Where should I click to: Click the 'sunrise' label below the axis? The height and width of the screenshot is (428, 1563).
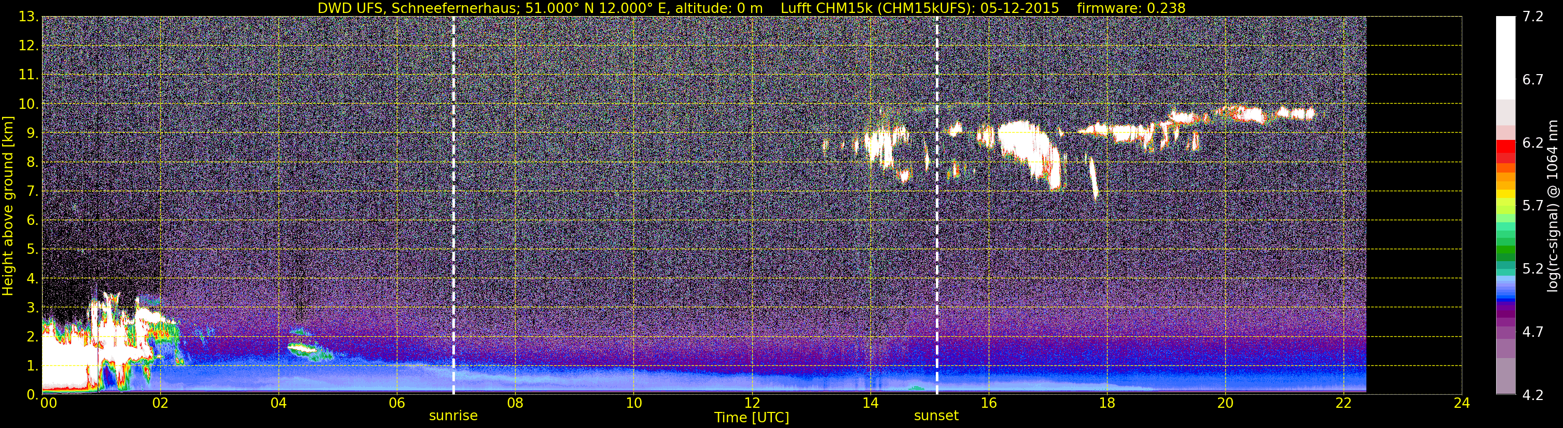tap(453, 416)
